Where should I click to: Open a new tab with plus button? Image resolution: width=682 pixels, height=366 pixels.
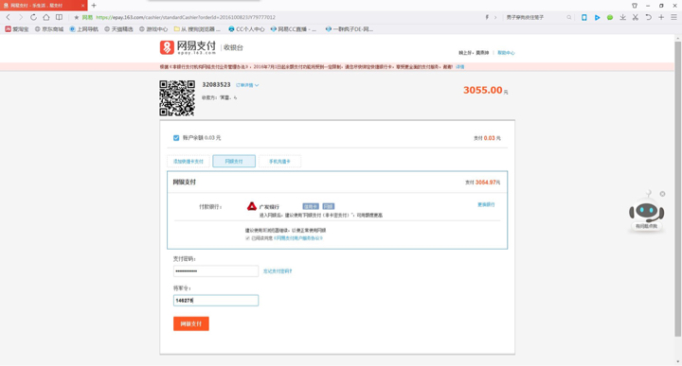(94, 6)
